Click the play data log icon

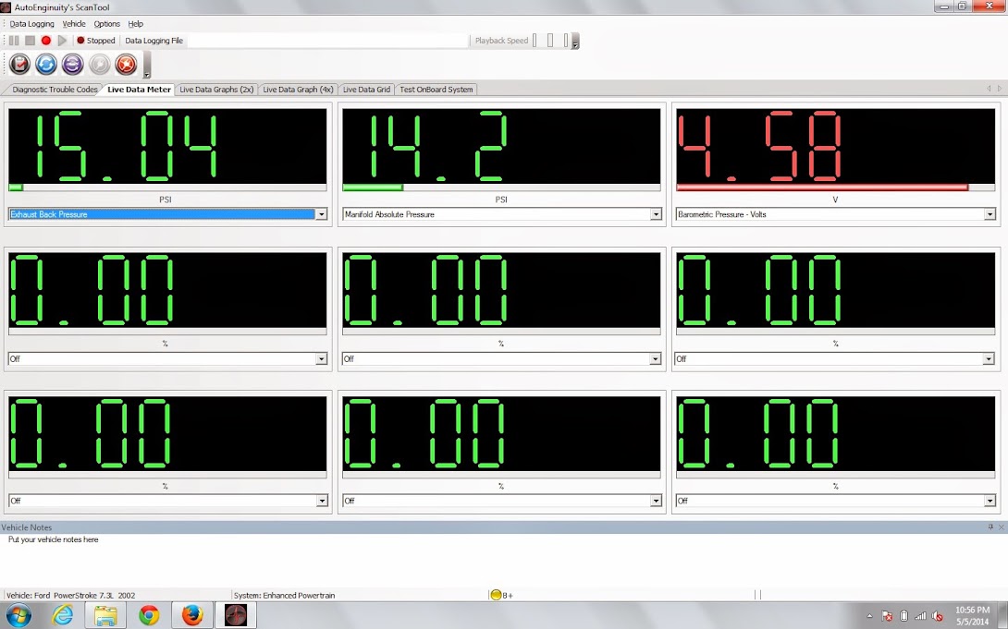coord(62,41)
